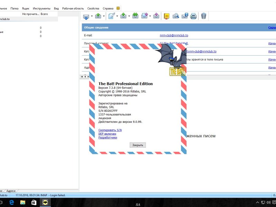This screenshot has width=276, height=207.
Task: Click the S/N 8D26CFFF text
Action: (x=108, y=111)
